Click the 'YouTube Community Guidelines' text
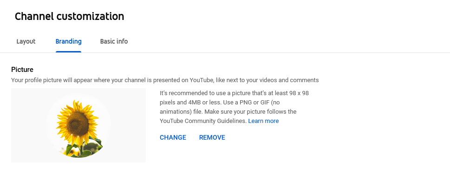 pos(202,121)
